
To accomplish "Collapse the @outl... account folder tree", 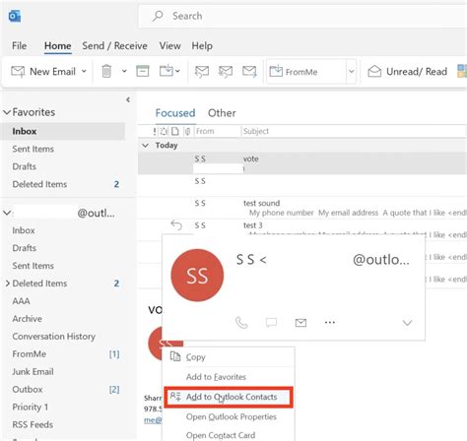I will (x=7, y=213).
